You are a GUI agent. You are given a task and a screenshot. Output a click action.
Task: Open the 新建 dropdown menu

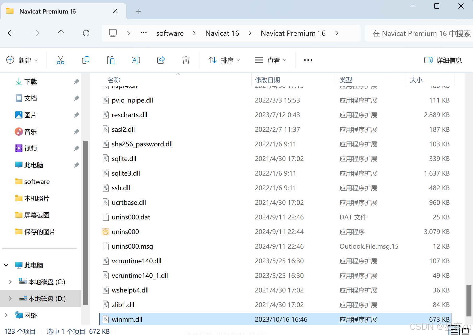22,60
